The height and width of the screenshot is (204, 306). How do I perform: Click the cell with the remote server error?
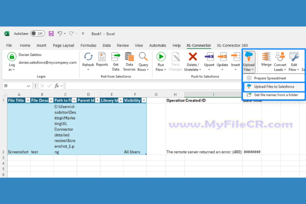(175, 129)
